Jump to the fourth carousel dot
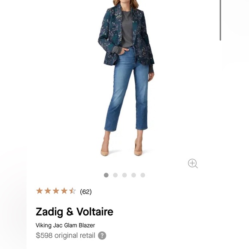This screenshot has height=249, width=249. (x=134, y=175)
